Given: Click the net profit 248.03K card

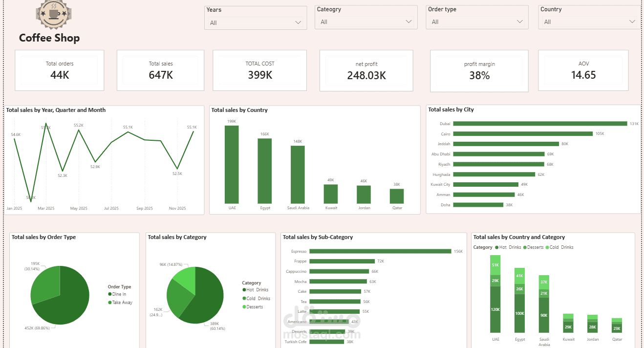Looking at the screenshot, I should pos(366,71).
